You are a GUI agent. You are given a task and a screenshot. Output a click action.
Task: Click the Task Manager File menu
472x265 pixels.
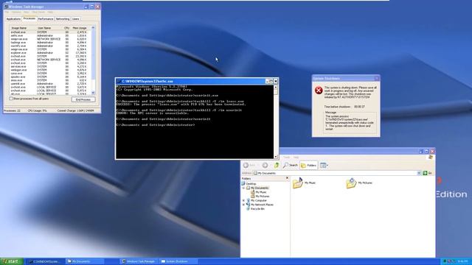(7, 12)
